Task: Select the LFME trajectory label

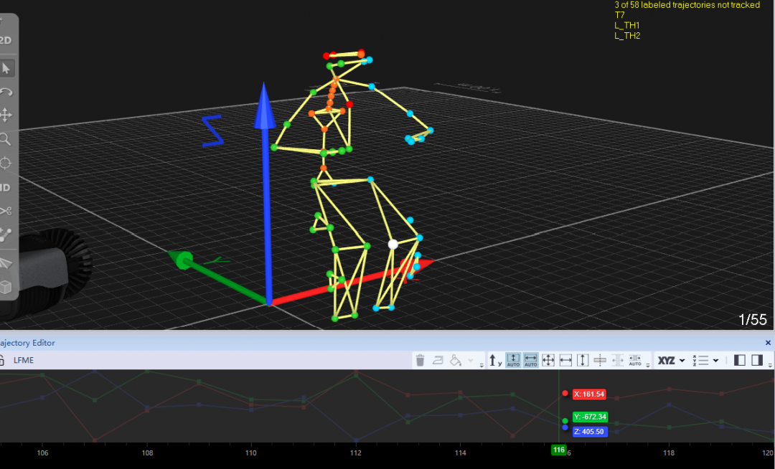Action: [x=24, y=360]
